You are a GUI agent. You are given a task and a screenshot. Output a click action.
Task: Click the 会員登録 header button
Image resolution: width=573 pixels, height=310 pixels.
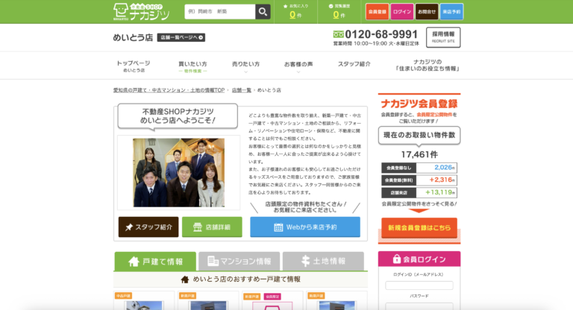(x=377, y=12)
